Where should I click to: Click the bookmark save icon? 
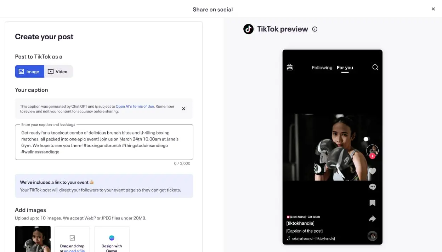click(x=372, y=203)
